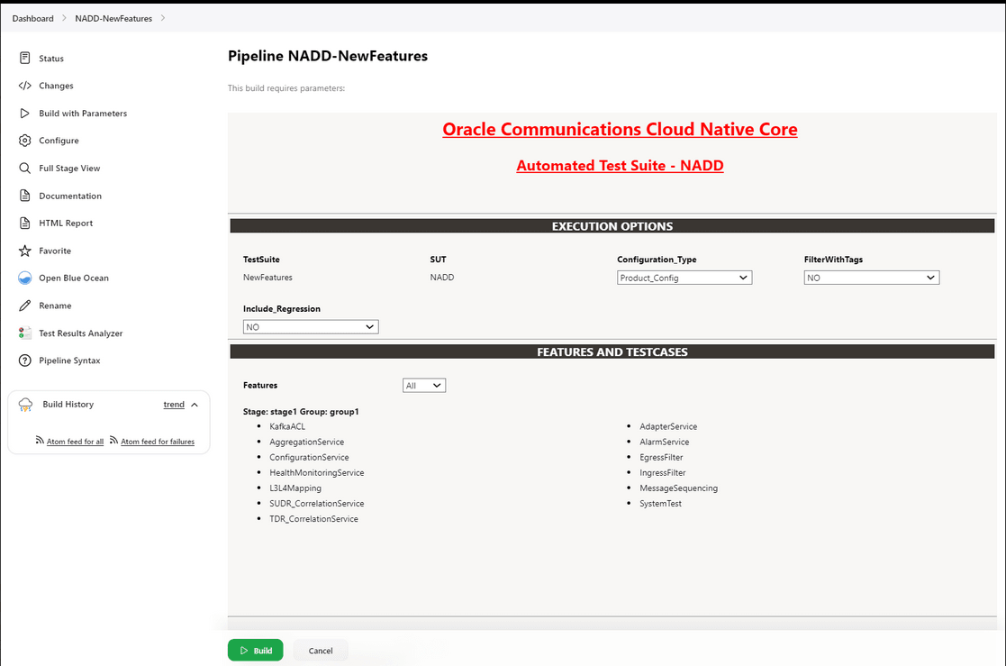
Task: Click the Stage: stage1 Group: group1 label
Action: tap(301, 412)
